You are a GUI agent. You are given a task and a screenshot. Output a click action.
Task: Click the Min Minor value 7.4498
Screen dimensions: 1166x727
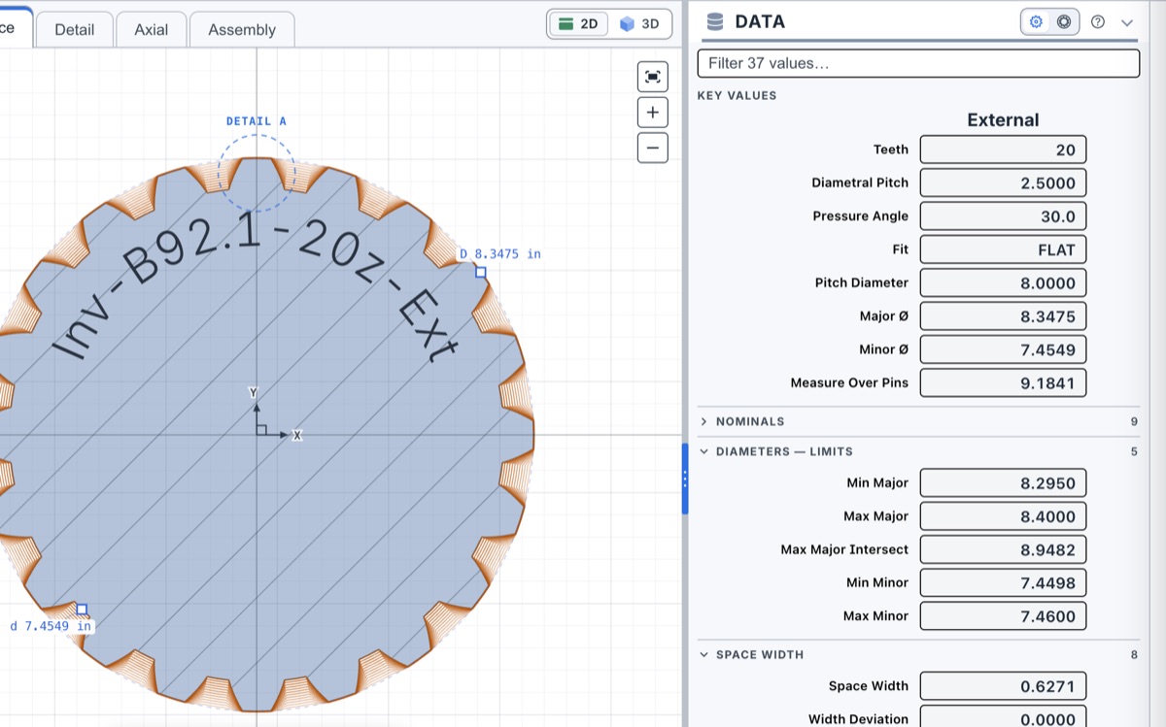[1003, 582]
